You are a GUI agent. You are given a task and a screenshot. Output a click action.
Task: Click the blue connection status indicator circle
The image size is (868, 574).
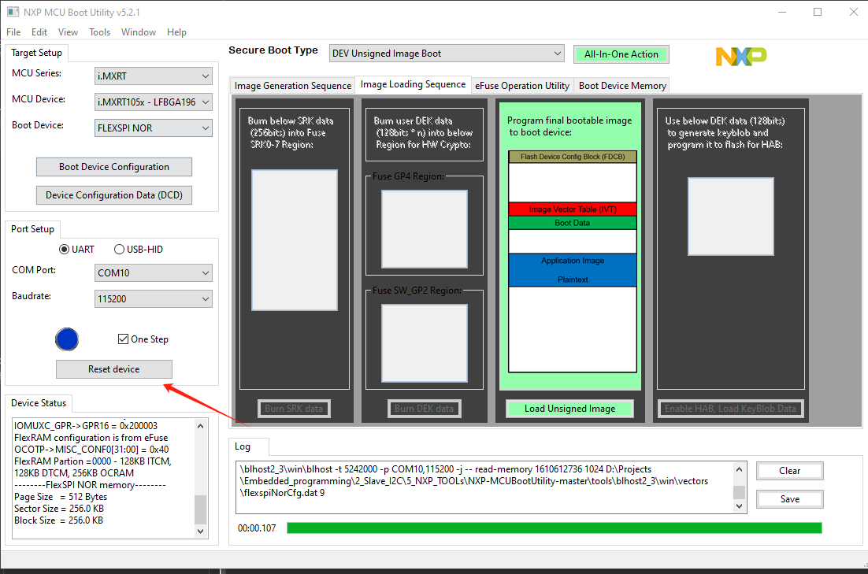[x=67, y=339]
